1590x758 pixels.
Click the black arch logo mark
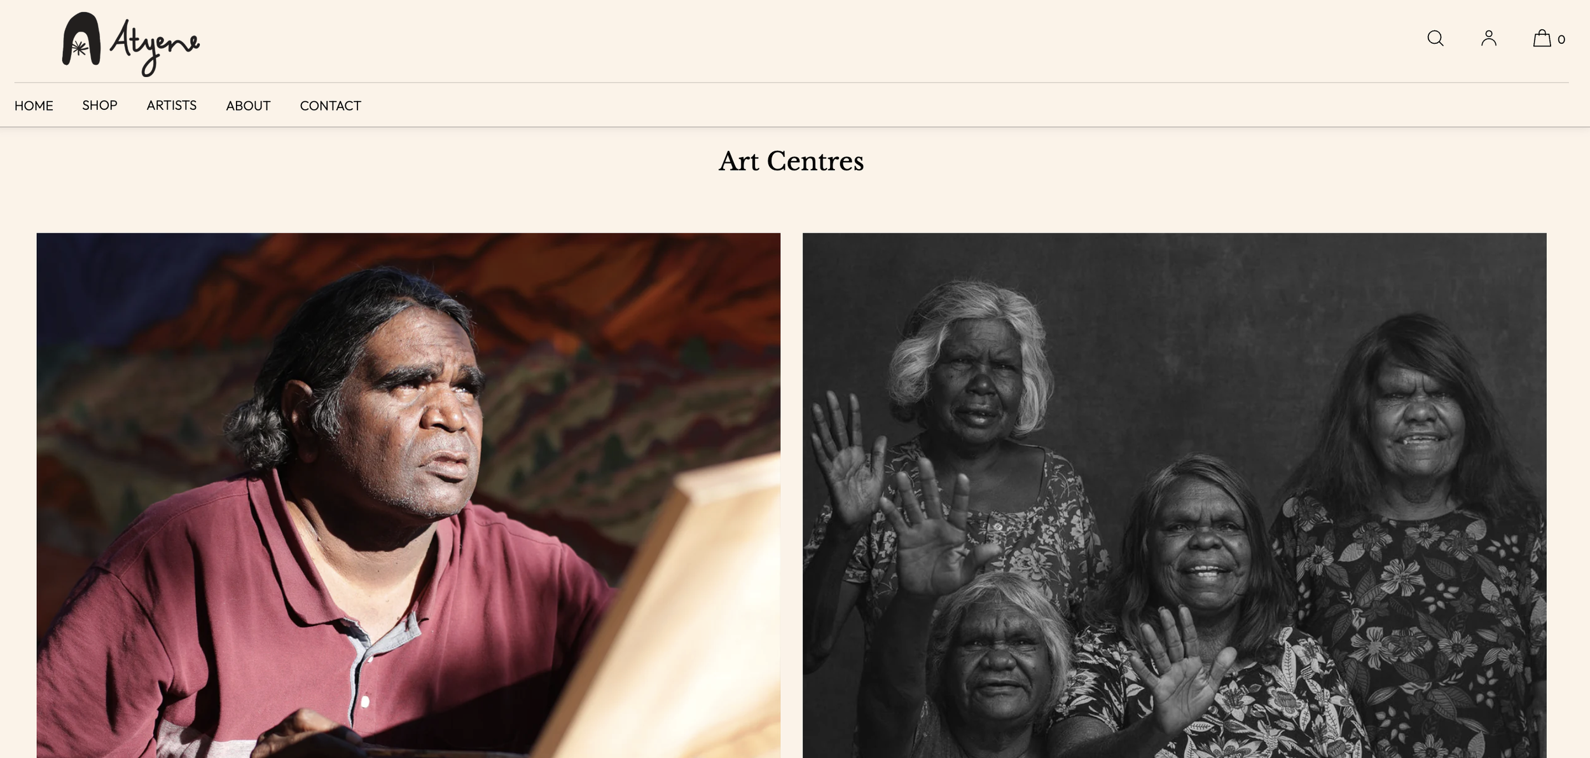pos(81,39)
